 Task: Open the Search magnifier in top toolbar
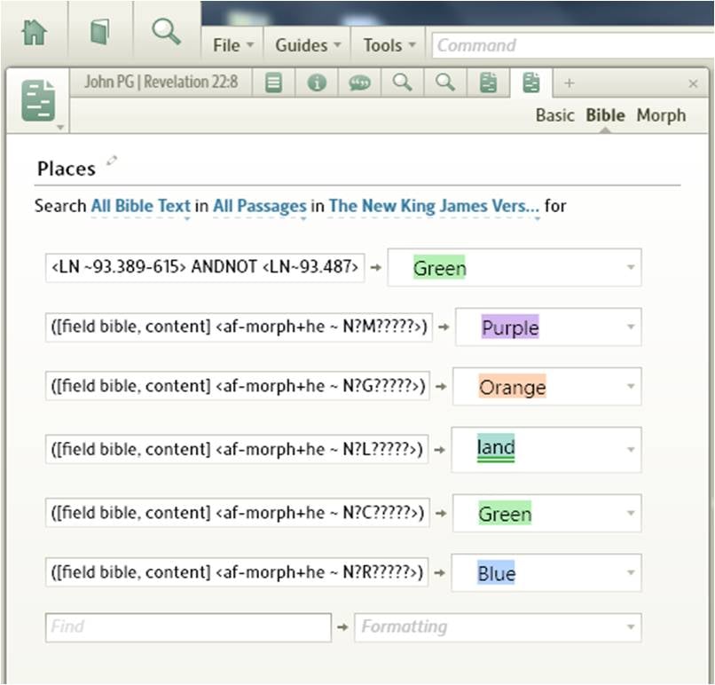[166, 31]
